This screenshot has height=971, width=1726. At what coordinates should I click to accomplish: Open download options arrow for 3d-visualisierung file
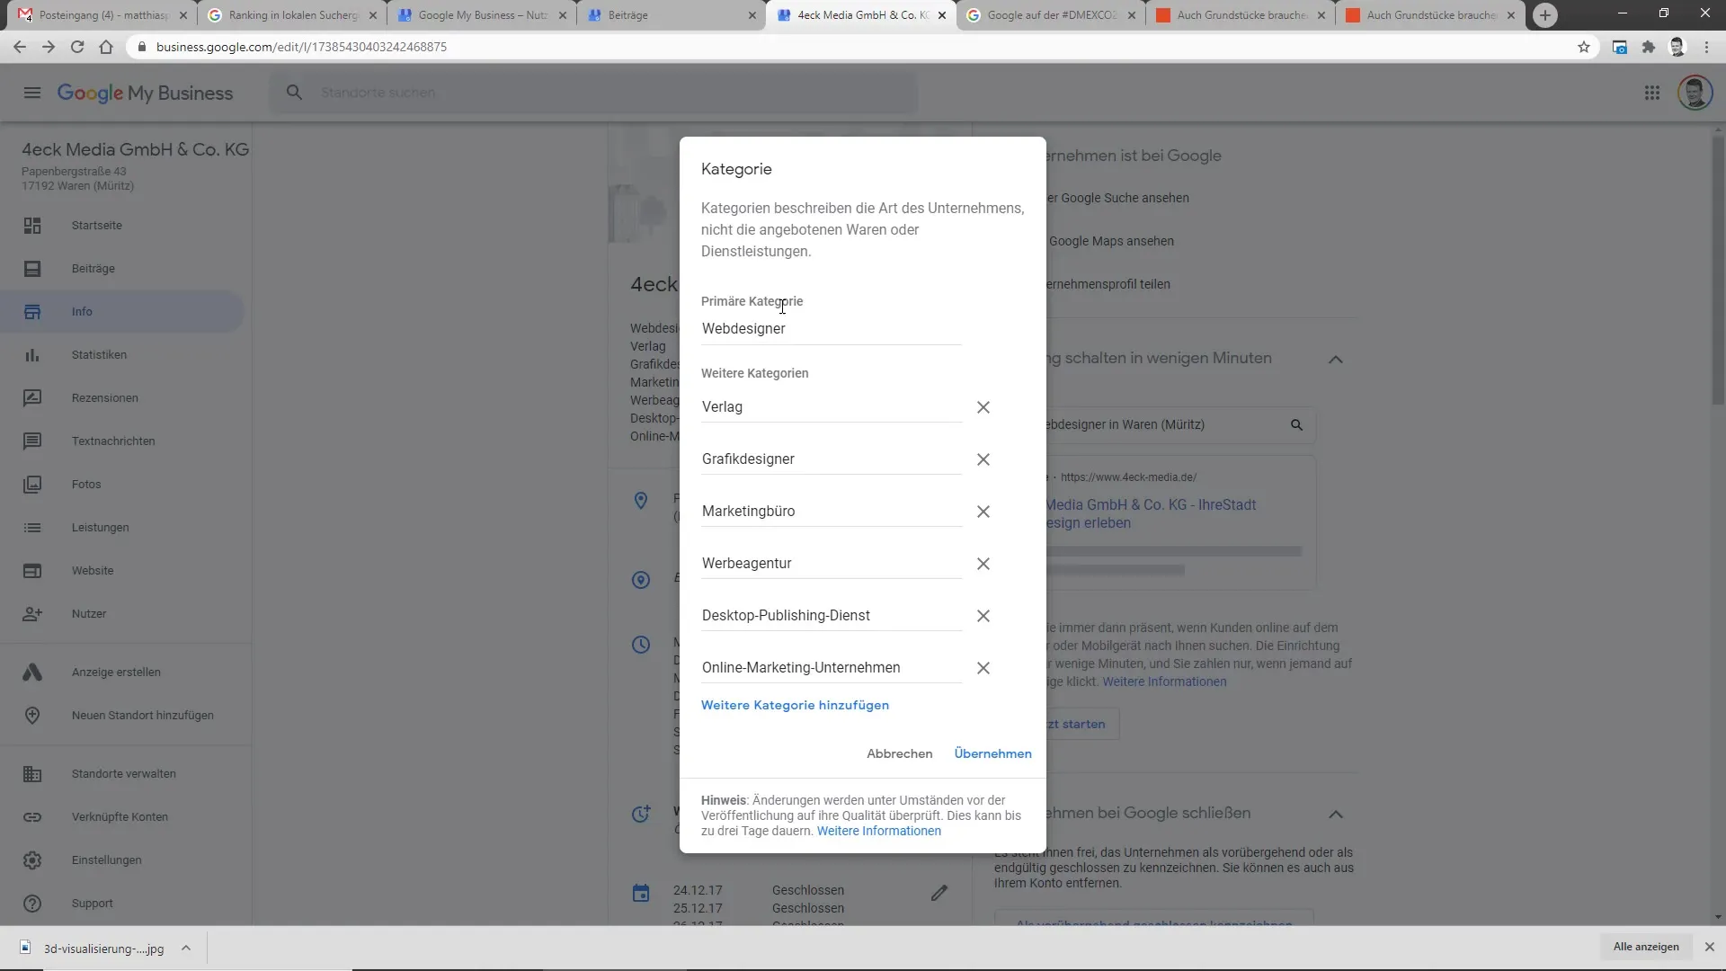[186, 948]
